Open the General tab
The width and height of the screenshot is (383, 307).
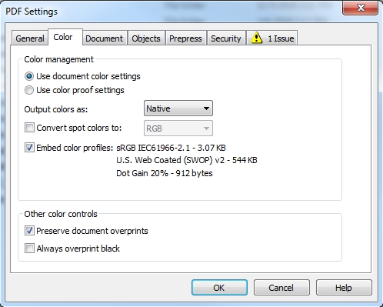pos(30,38)
